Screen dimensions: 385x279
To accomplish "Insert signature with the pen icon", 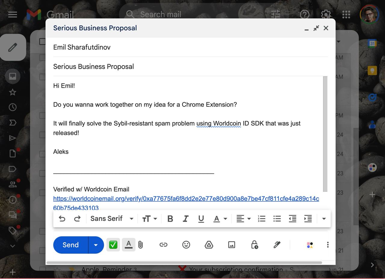I will 277,245.
